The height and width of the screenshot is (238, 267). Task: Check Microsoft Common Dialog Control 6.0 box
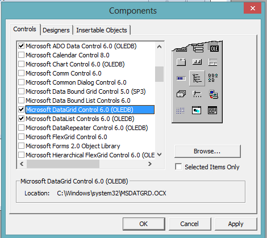pos(21,82)
